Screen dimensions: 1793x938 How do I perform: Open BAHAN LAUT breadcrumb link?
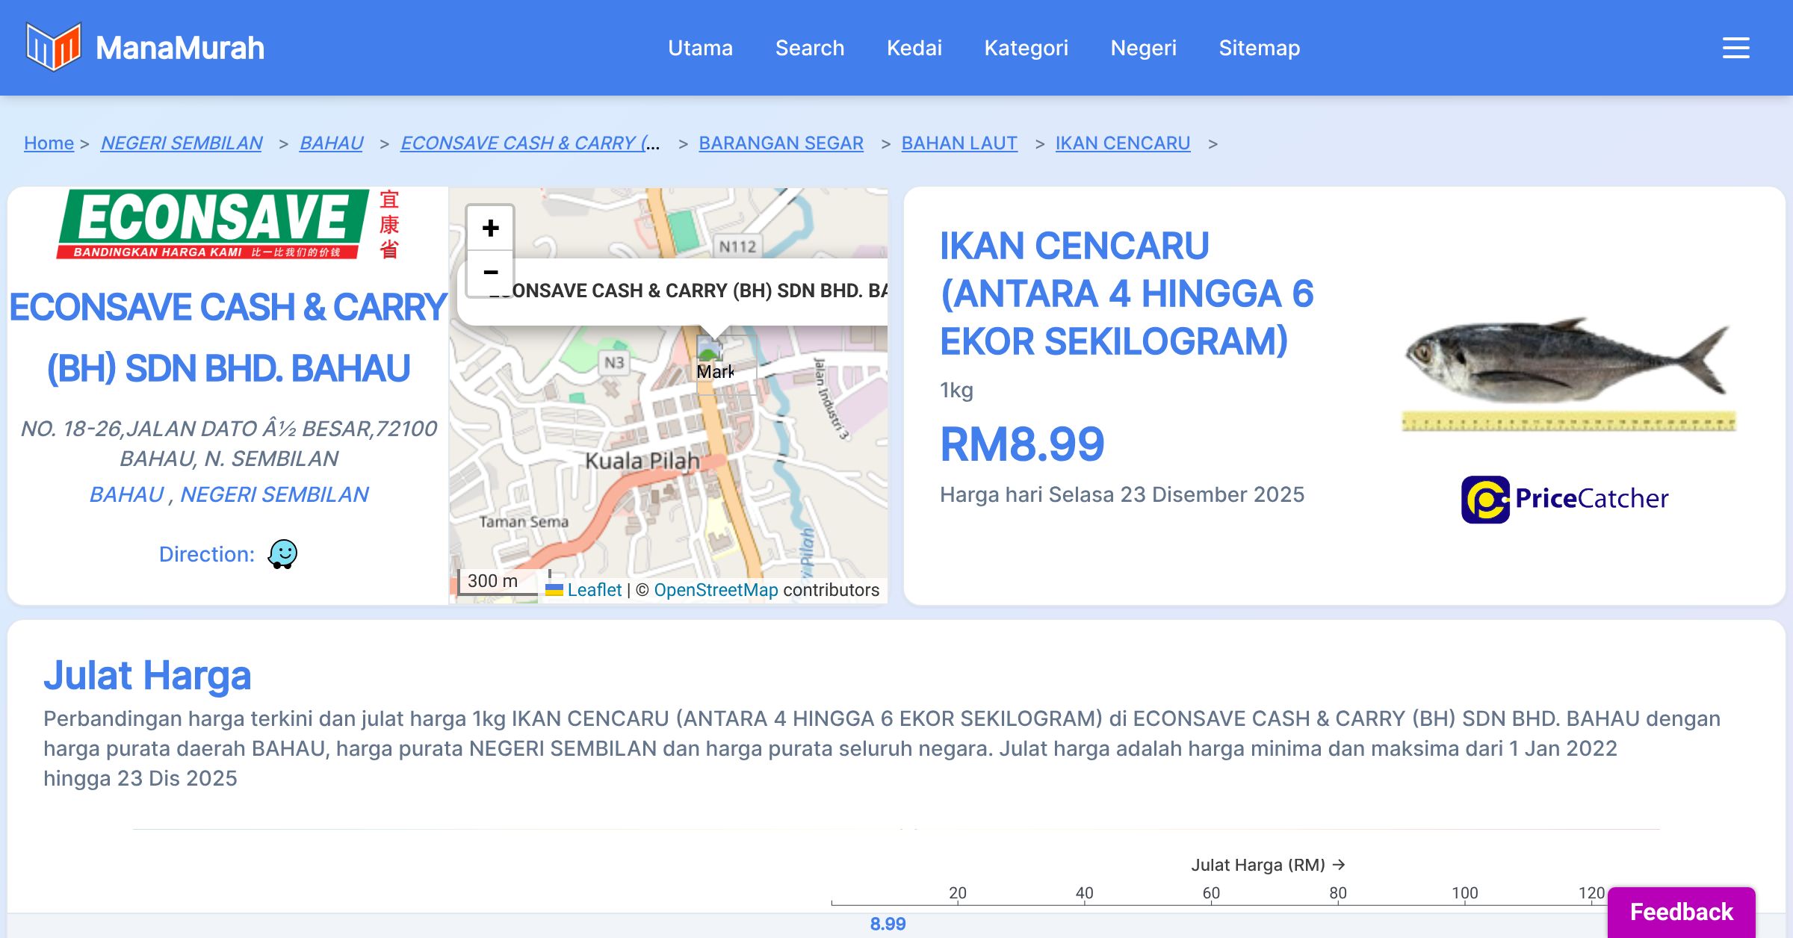click(x=959, y=143)
